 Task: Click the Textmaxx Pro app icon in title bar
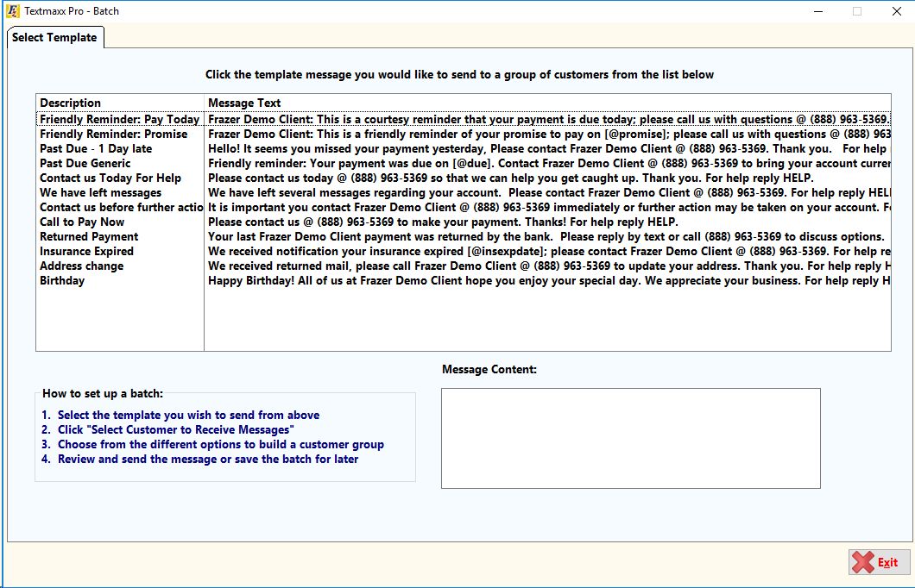[13, 11]
